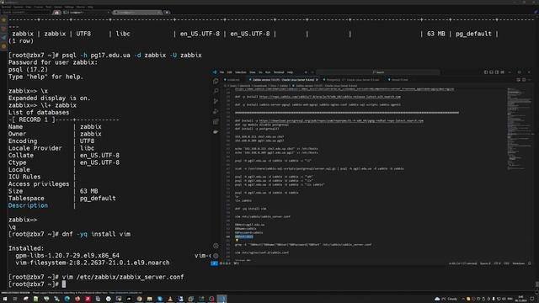The width and height of the screenshot is (539, 303).
Task: Open the Settings menu in MobaXterm
Action: (69, 7)
